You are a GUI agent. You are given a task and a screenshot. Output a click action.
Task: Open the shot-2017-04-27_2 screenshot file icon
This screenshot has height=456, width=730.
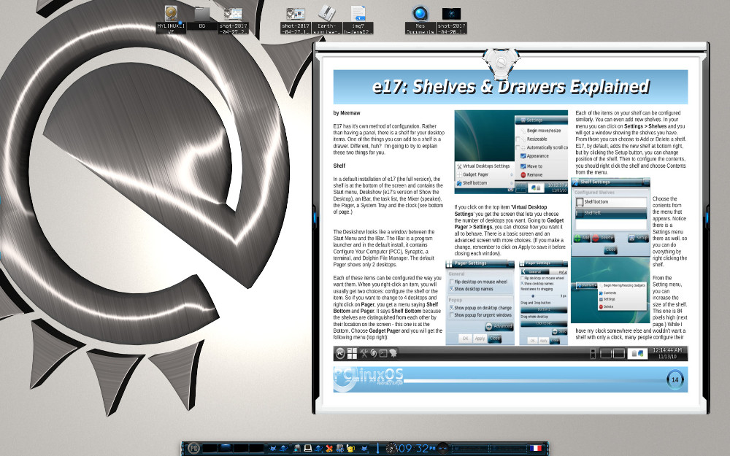tap(234, 20)
